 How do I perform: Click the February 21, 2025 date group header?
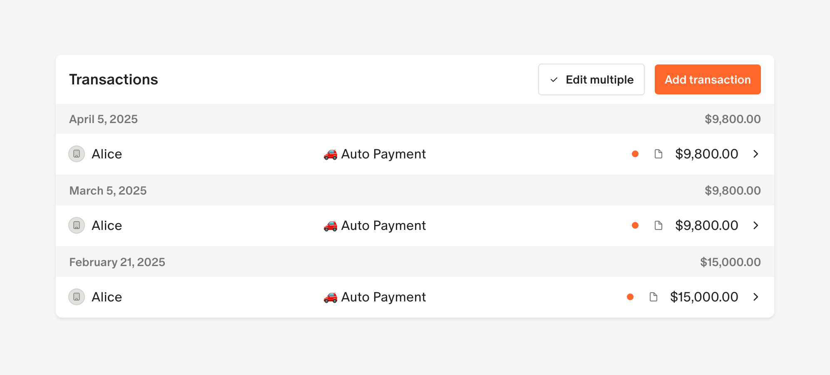(117, 262)
